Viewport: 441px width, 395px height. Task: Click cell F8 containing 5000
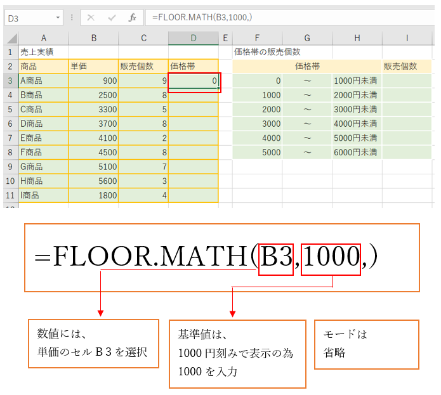(258, 152)
